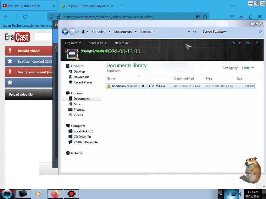Viewport: 266px width, 199px height.
Task: Click the Firefox URL address bar
Action: pos(128,17)
